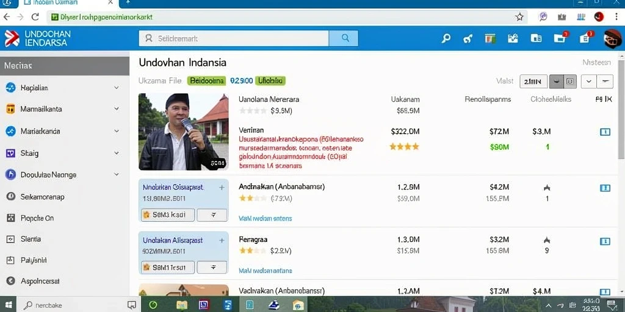Click the Aspolncersat sidebar icon

[11, 281]
